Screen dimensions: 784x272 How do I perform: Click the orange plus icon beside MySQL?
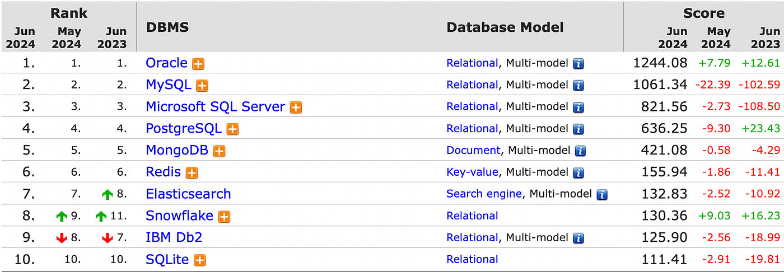[202, 86]
